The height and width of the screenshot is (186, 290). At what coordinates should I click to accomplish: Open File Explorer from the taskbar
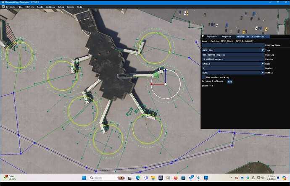153,178
